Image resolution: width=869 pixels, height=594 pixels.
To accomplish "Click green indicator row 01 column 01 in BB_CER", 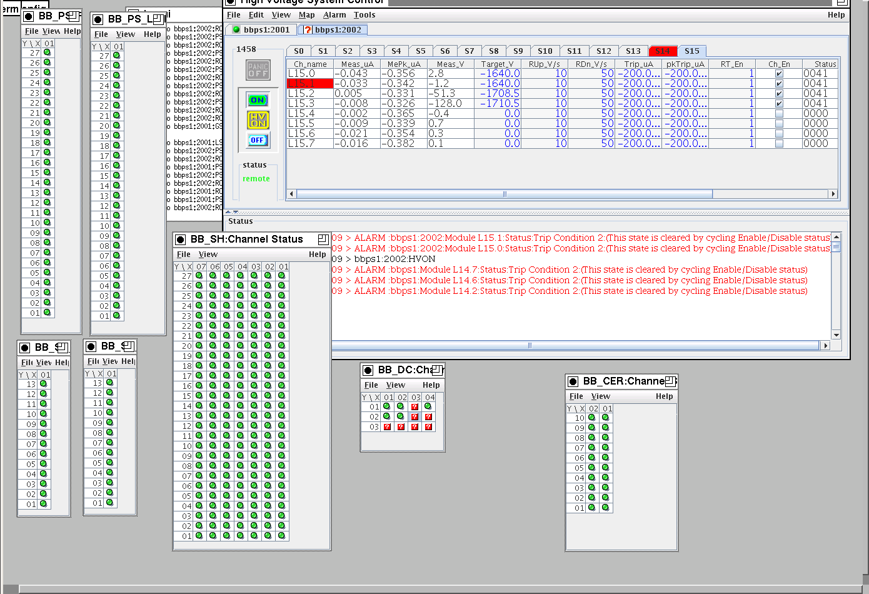I will [606, 508].
